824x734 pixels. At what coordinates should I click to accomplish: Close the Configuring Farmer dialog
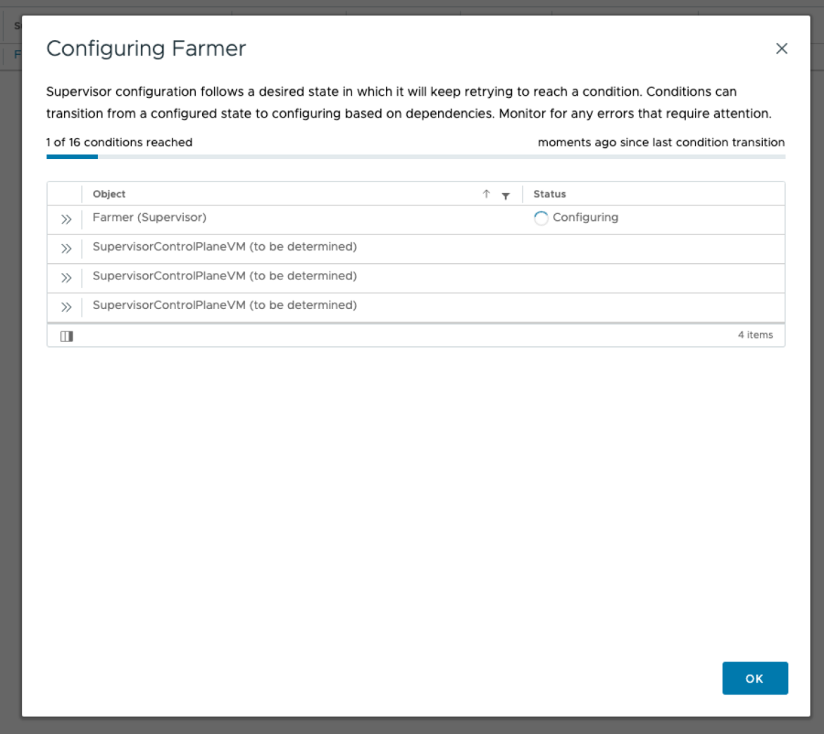[781, 49]
